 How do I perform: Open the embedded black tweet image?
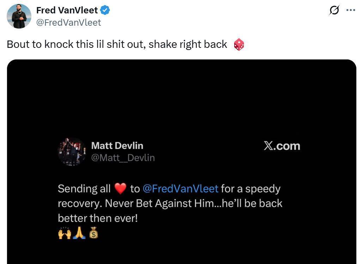181,162
